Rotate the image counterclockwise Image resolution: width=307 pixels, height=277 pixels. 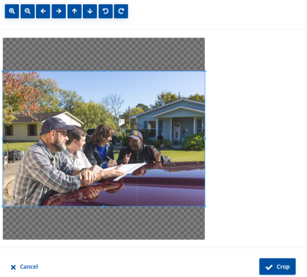pos(105,11)
